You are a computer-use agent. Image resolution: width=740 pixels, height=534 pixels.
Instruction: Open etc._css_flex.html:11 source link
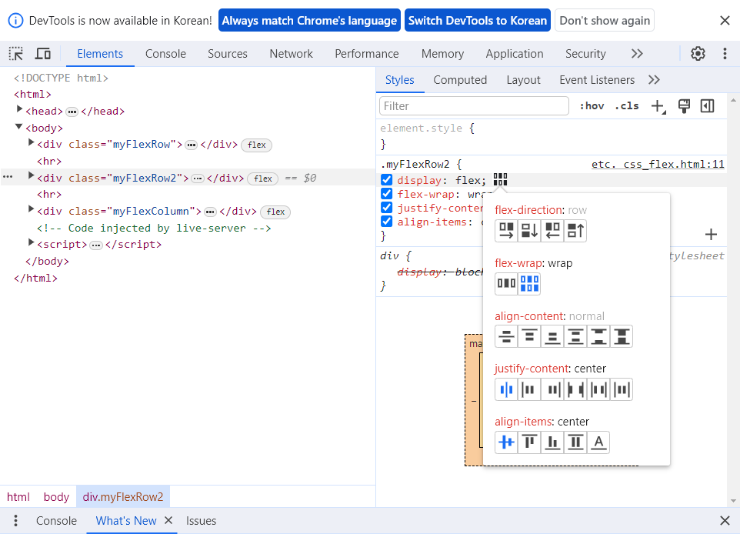point(658,165)
